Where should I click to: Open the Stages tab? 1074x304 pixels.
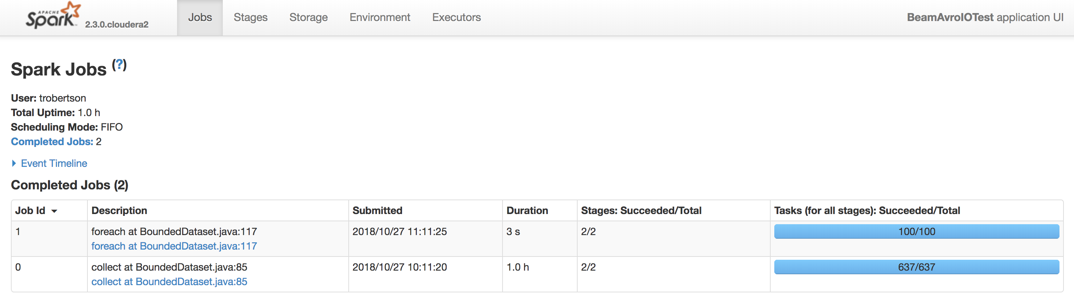(x=250, y=17)
